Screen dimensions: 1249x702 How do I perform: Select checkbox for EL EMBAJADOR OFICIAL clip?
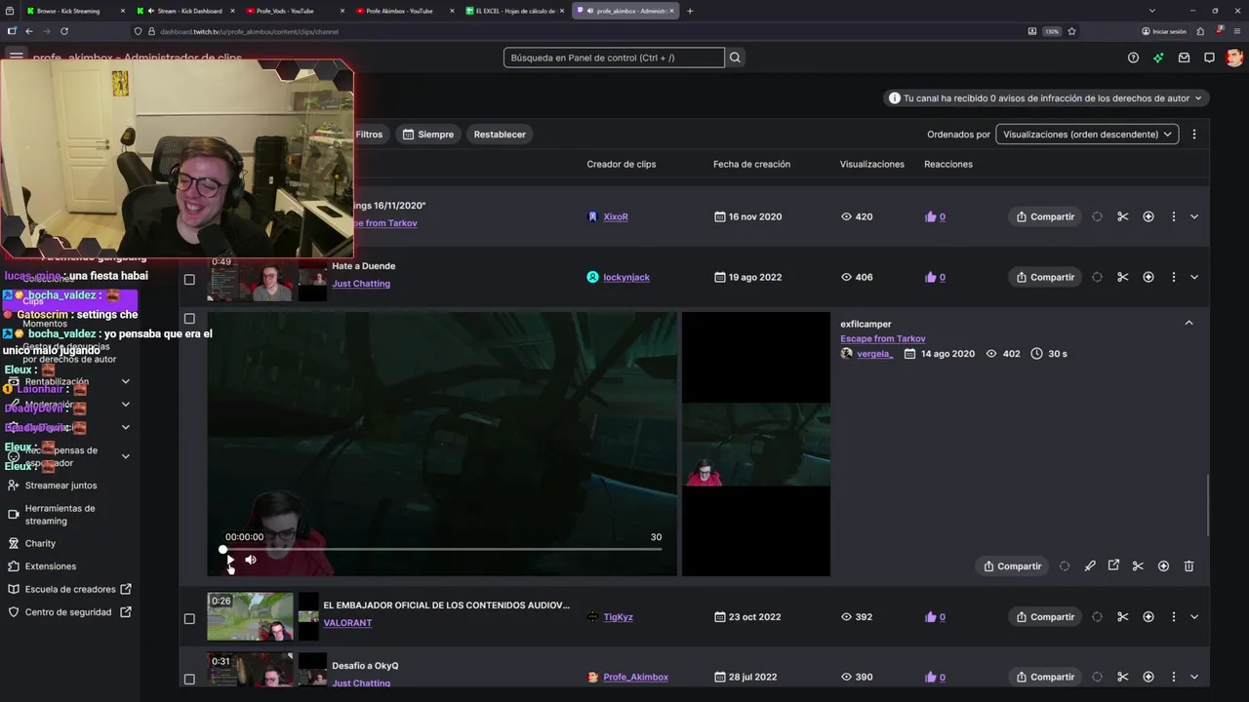[x=189, y=618]
